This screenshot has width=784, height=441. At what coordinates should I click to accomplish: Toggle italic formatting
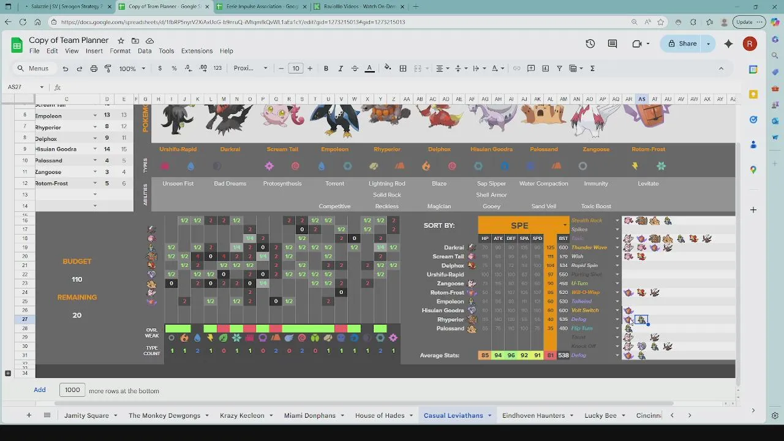pyautogui.click(x=341, y=69)
